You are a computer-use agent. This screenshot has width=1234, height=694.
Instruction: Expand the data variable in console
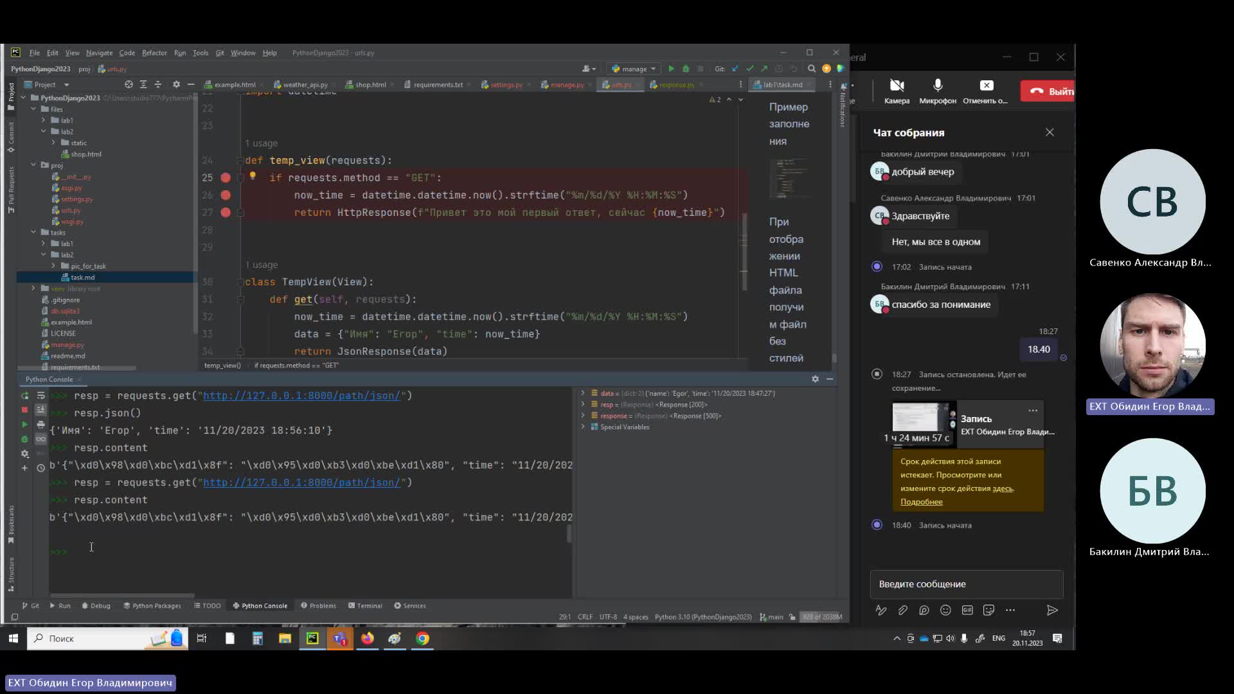(x=583, y=393)
